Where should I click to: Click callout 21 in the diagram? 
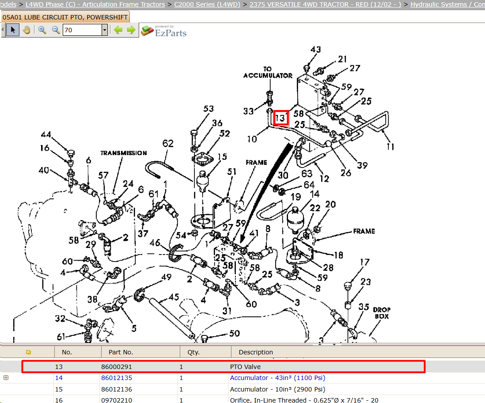[x=342, y=59]
